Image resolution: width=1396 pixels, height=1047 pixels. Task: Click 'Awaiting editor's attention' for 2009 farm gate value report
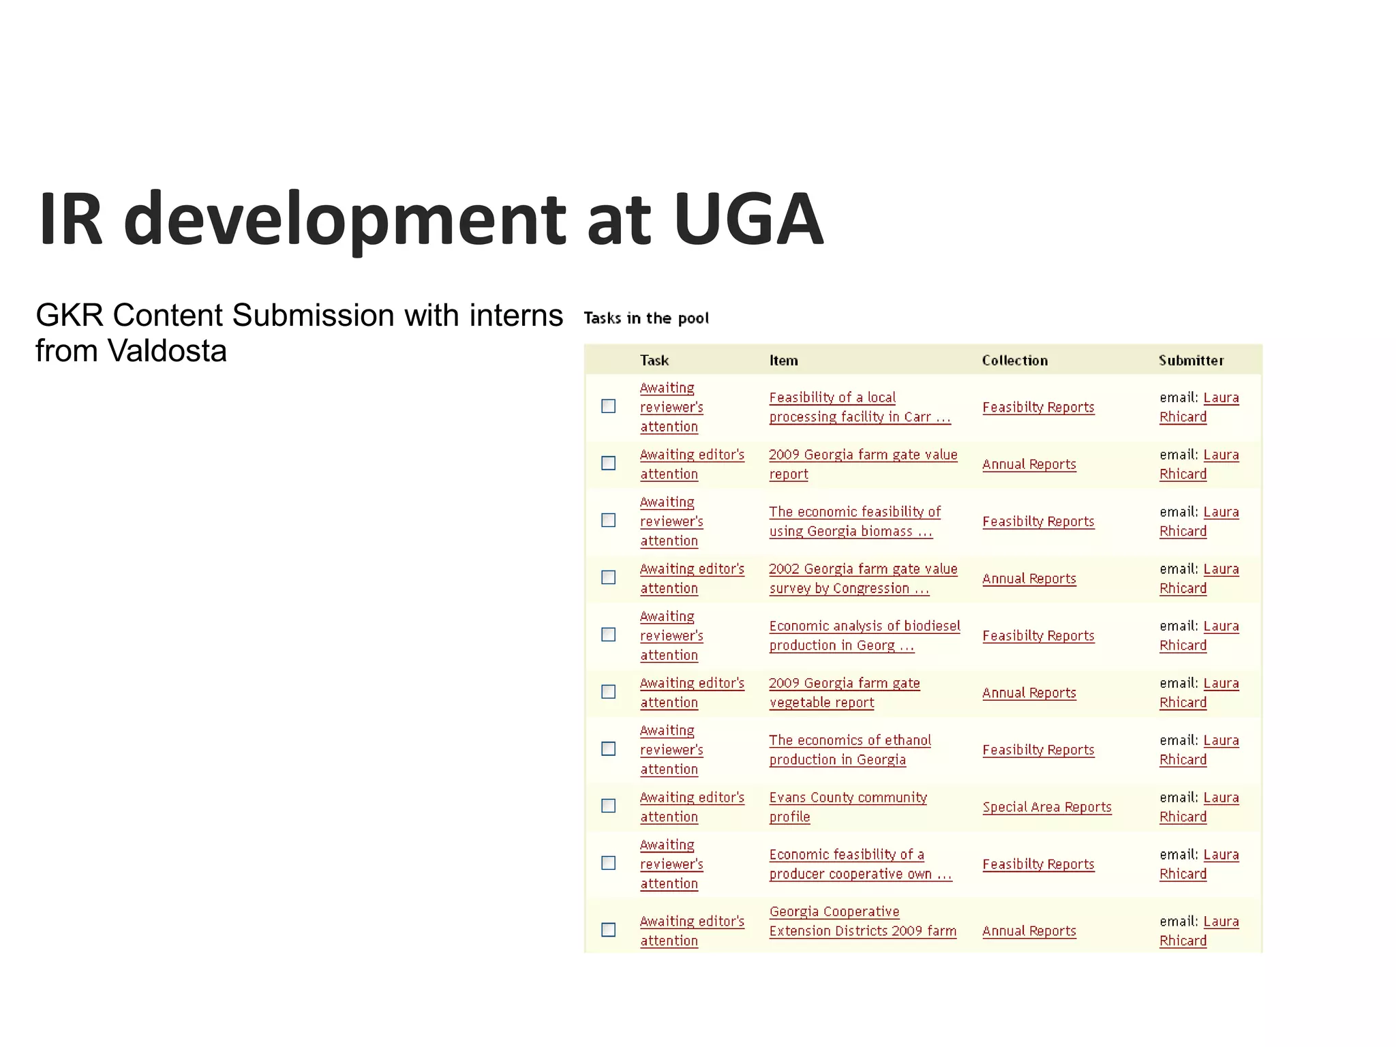pos(692,464)
